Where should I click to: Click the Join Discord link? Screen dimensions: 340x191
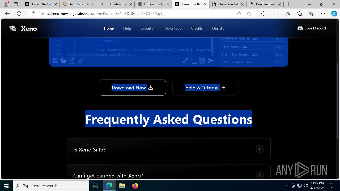pyautogui.click(x=312, y=28)
